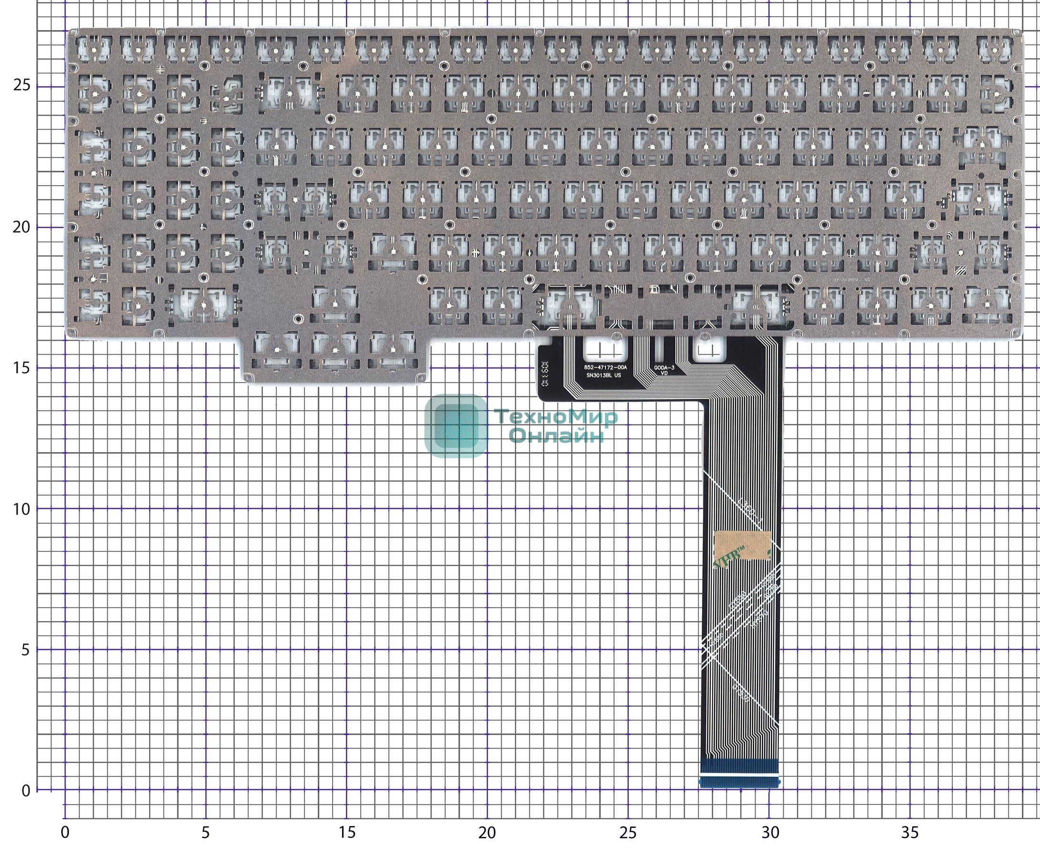
Task: Click the ТехноМир watermark logo square
Action: pyautogui.click(x=455, y=426)
